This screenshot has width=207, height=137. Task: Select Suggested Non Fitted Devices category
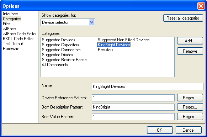pyautogui.click(x=123, y=40)
